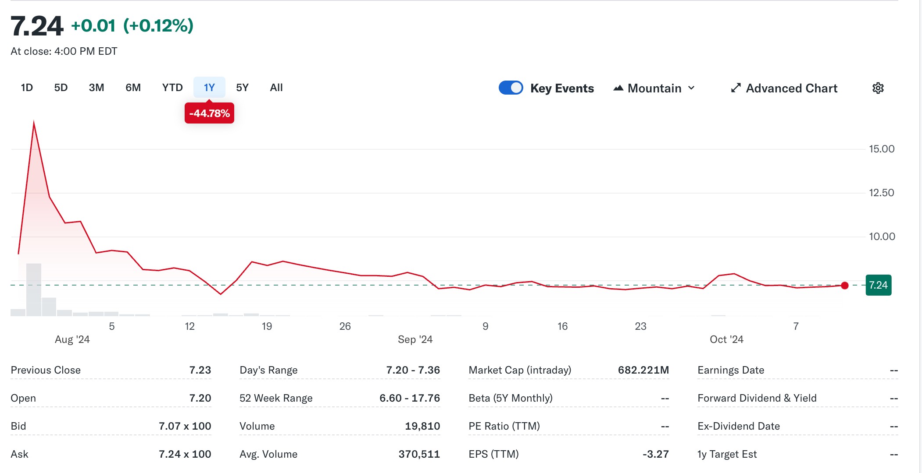This screenshot has height=473, width=922.
Task: Open chart settings gear icon
Action: tap(878, 88)
